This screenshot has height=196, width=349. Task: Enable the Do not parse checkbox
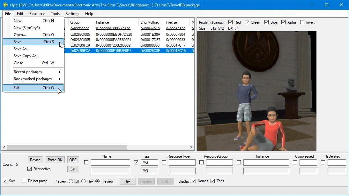tap(24, 181)
